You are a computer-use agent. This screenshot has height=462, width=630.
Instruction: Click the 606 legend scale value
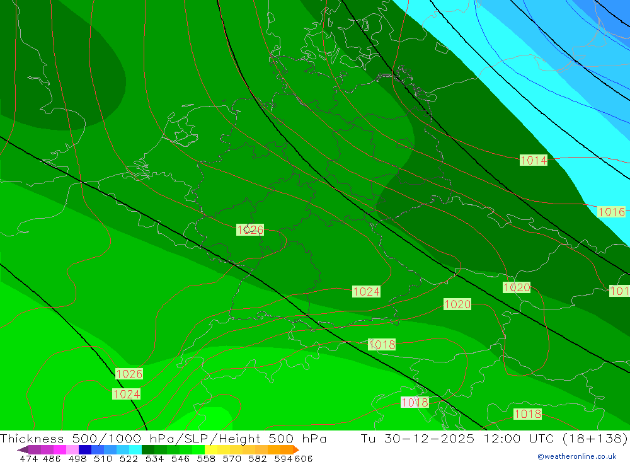(x=304, y=459)
